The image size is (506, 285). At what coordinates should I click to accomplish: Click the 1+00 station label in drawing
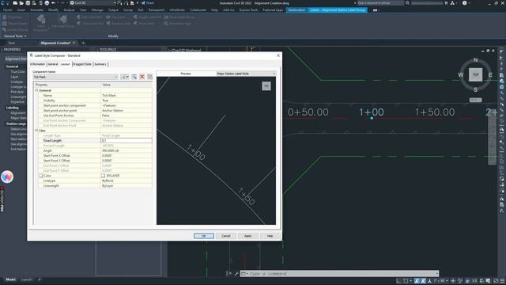372,112
